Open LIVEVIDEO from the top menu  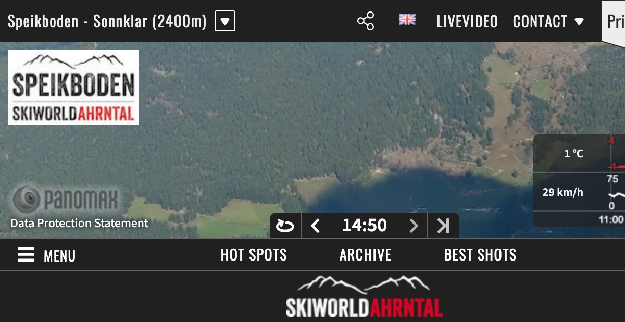coord(467,21)
